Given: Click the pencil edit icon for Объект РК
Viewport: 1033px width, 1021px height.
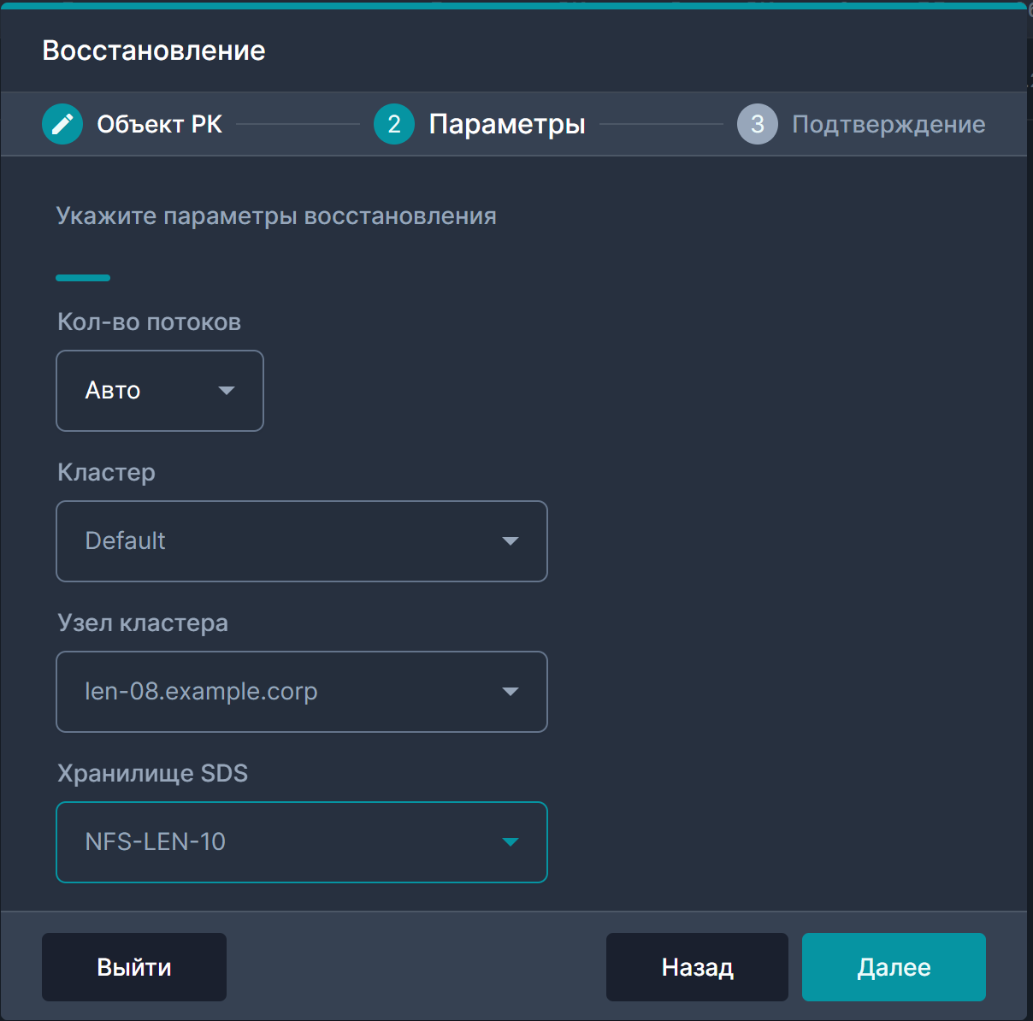Looking at the screenshot, I should tap(62, 124).
